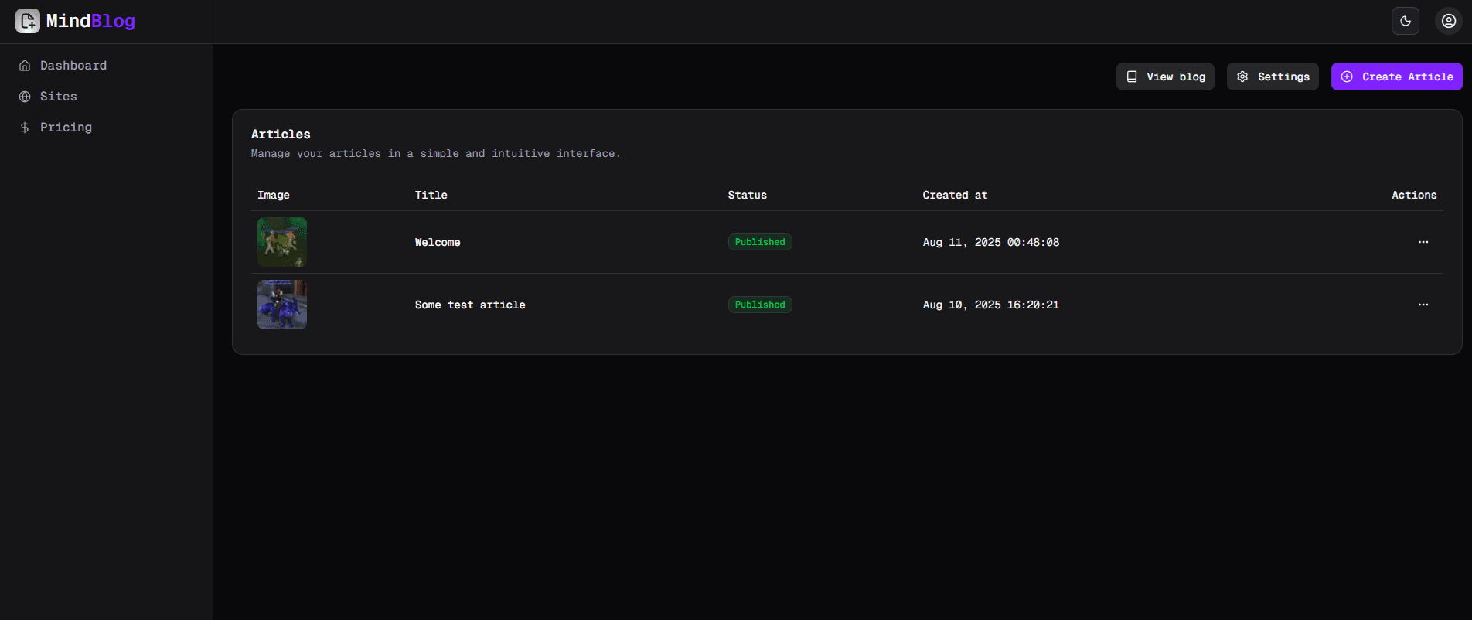This screenshot has height=620, width=1472.
Task: Click the plus icon in Create Article
Action: coord(1347,77)
